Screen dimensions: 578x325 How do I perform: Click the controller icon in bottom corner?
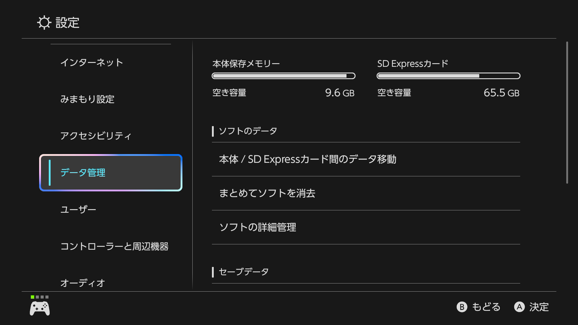point(40,308)
